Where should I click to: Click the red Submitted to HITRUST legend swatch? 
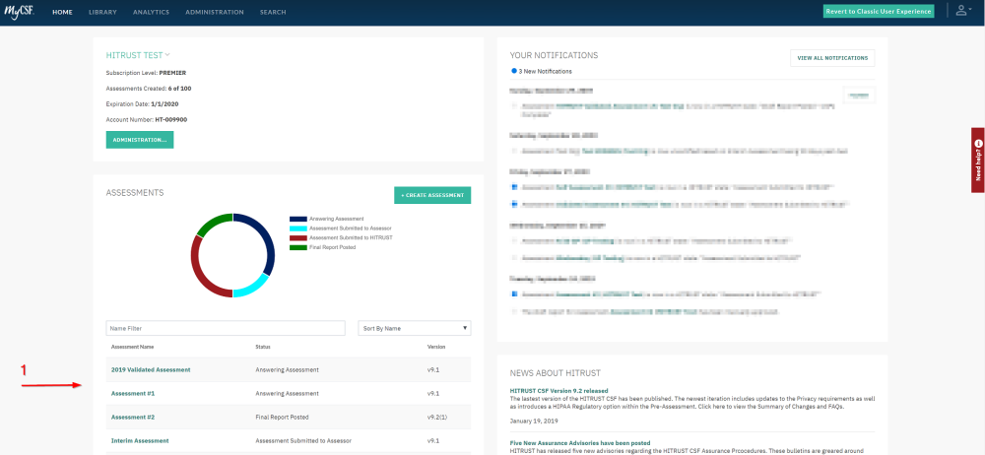[x=297, y=237]
